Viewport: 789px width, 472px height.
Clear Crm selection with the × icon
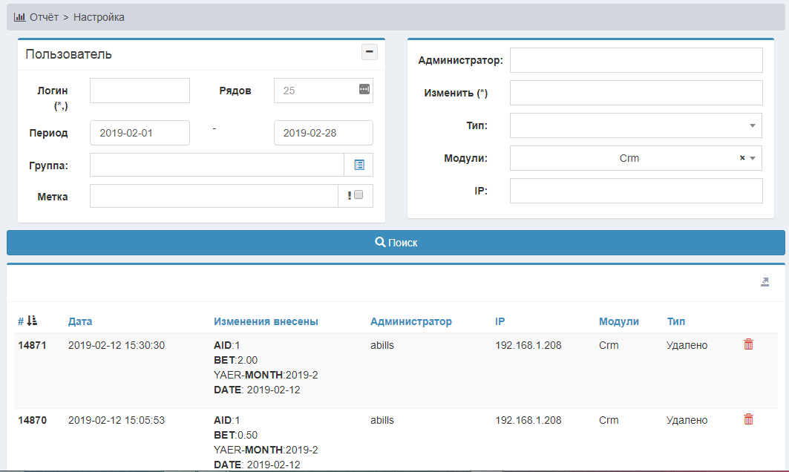click(x=742, y=158)
